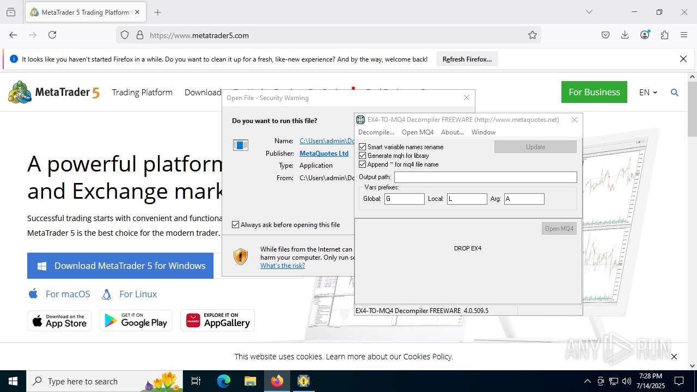The image size is (697, 392).
Task: Click Download MetaTrader 5 for Windows
Action: click(120, 266)
